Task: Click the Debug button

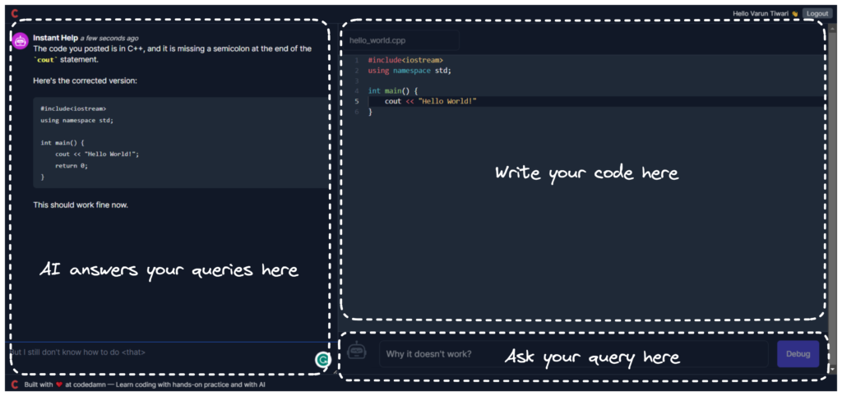Action: point(798,353)
